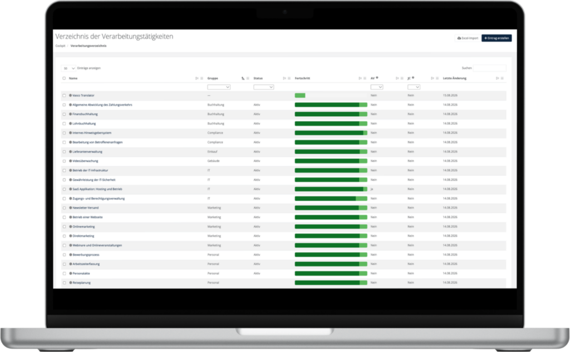
Task: Click the progress bar in the Finanzbuchhaltung row
Action: click(x=331, y=114)
